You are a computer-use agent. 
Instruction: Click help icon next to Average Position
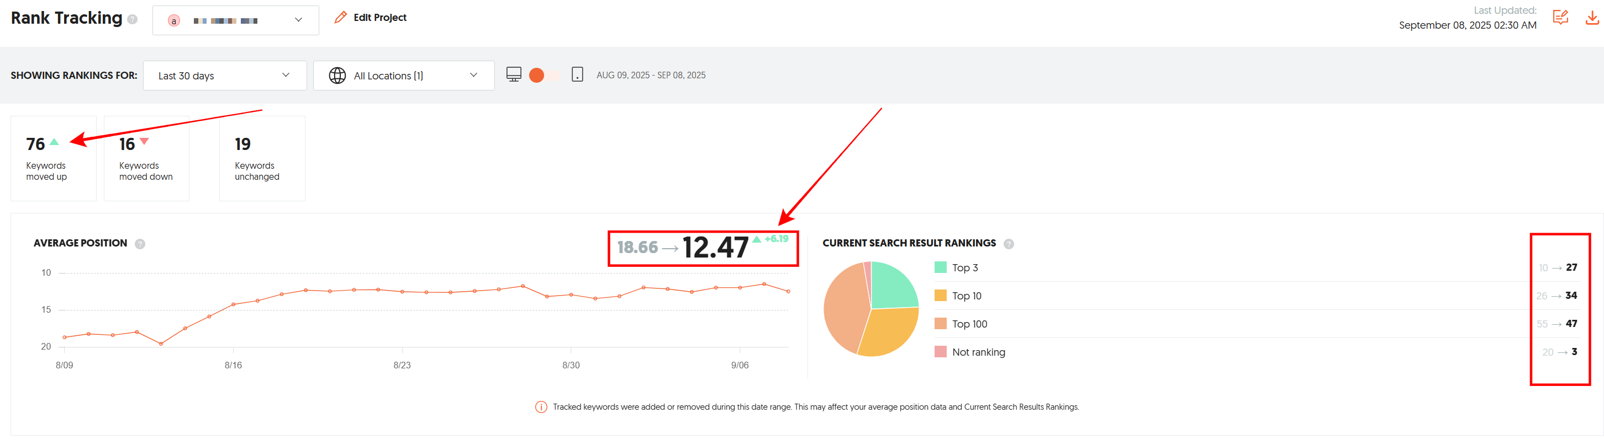click(140, 244)
